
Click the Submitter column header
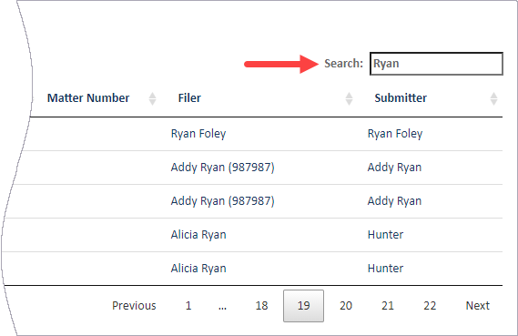[x=401, y=98]
